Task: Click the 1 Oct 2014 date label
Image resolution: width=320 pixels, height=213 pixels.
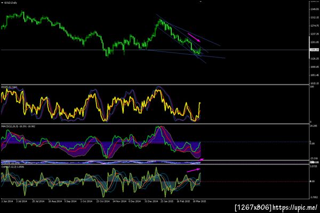Action: point(86,201)
